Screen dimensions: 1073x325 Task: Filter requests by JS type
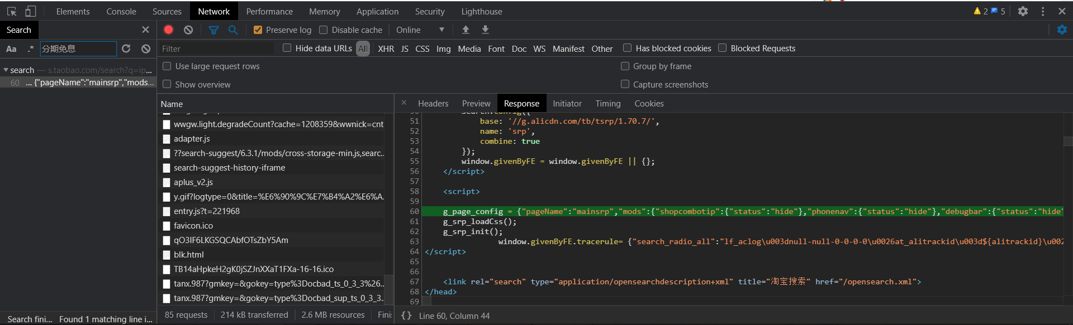tap(405, 49)
